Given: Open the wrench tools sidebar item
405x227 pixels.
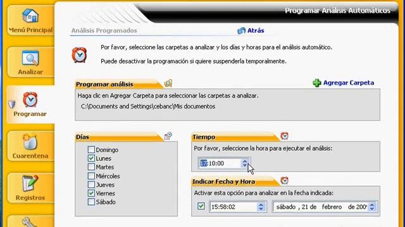Looking at the screenshot, I should tap(30, 222).
